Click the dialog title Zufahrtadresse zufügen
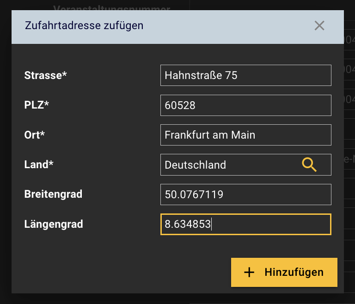Image resolution: width=355 pixels, height=304 pixels. click(x=84, y=25)
